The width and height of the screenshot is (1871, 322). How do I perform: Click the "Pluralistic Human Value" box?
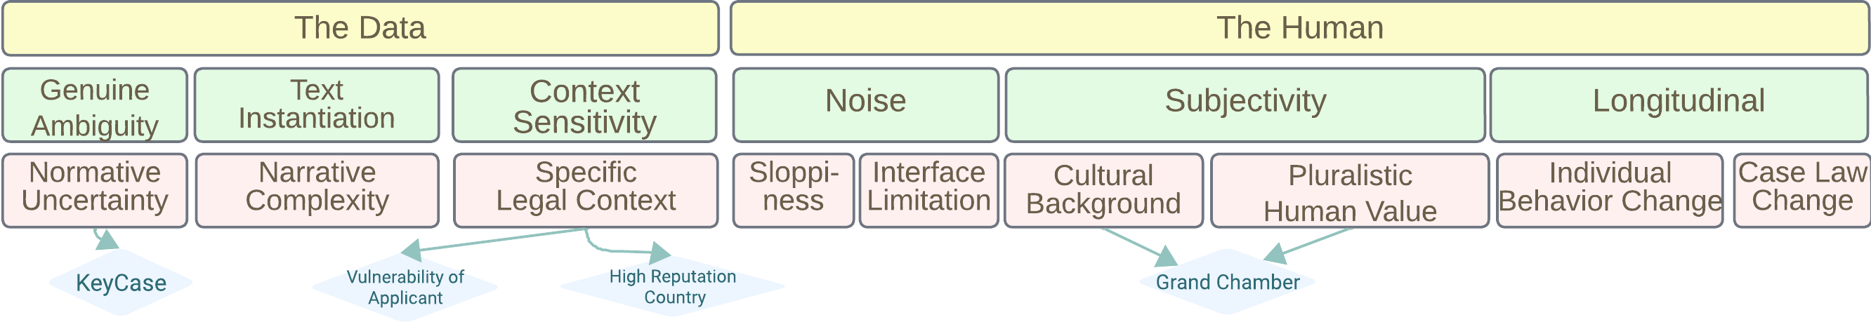(1349, 190)
